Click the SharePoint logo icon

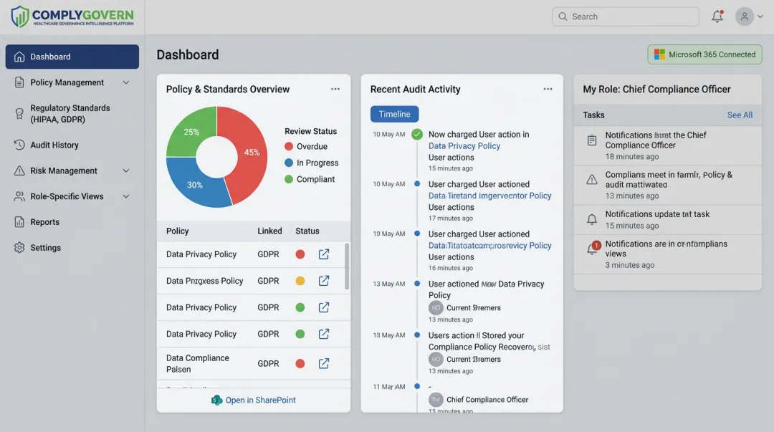216,400
